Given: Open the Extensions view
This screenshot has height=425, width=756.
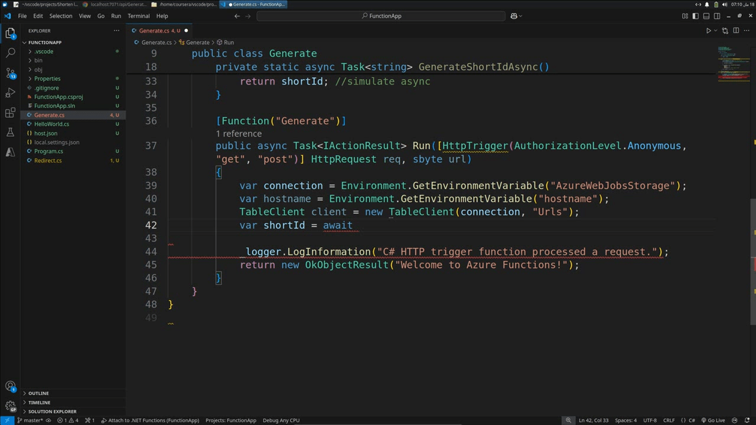Looking at the screenshot, I should tap(11, 112).
